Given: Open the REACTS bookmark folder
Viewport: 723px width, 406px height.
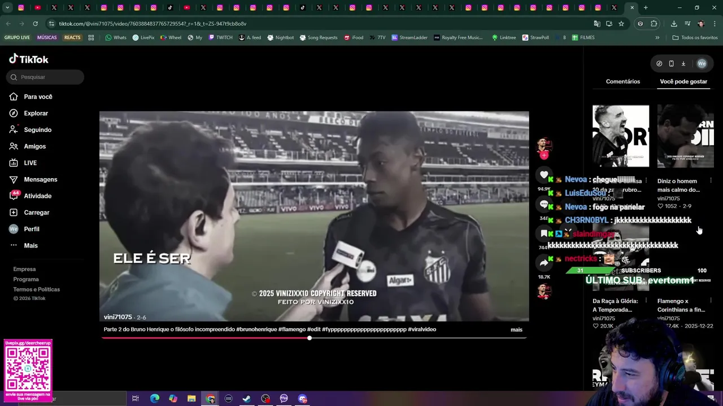Looking at the screenshot, I should (x=72, y=38).
